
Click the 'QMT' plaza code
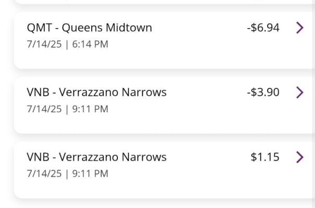(38, 28)
